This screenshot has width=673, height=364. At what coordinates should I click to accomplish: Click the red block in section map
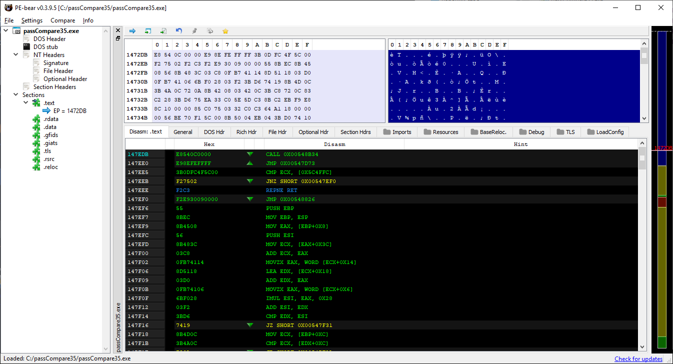pos(661,202)
